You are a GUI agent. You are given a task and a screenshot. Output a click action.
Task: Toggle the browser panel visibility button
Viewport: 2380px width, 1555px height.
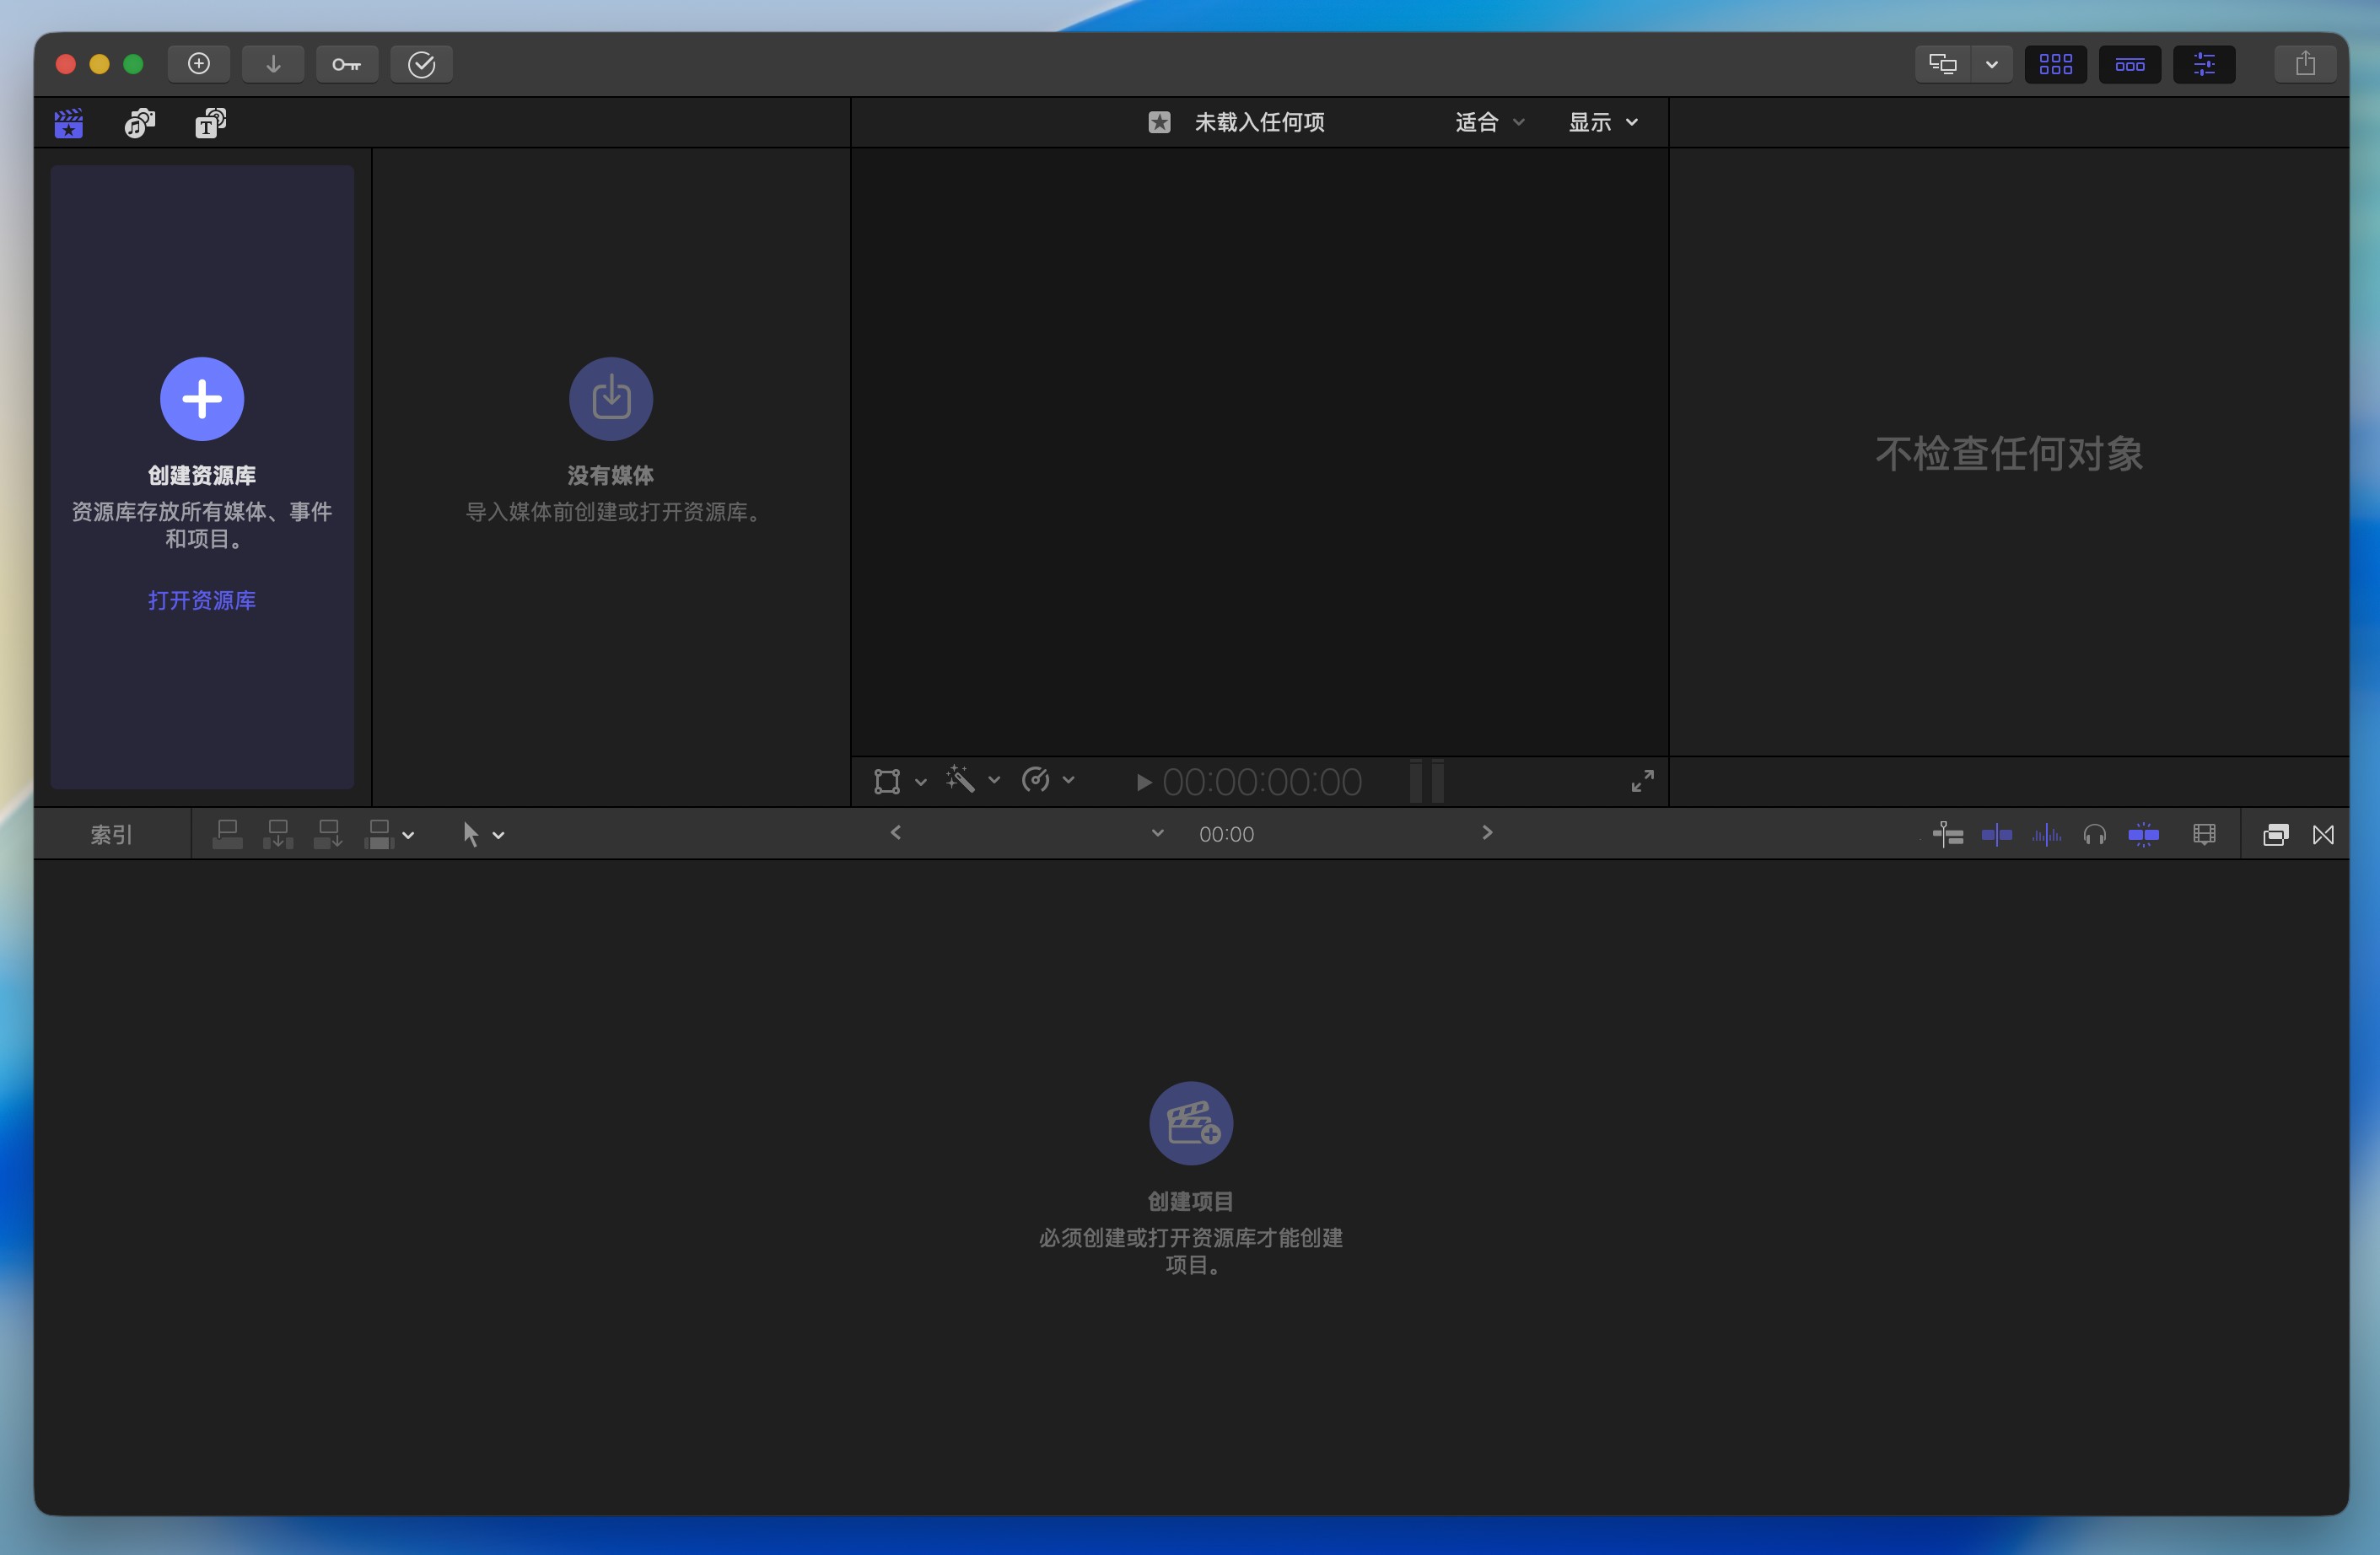(x=2055, y=64)
